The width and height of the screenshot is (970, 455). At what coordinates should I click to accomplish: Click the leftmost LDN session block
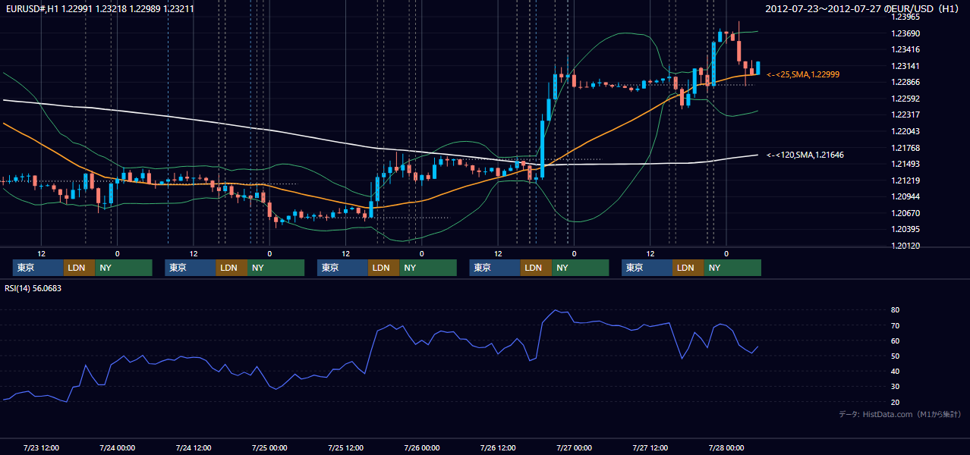[x=79, y=268]
